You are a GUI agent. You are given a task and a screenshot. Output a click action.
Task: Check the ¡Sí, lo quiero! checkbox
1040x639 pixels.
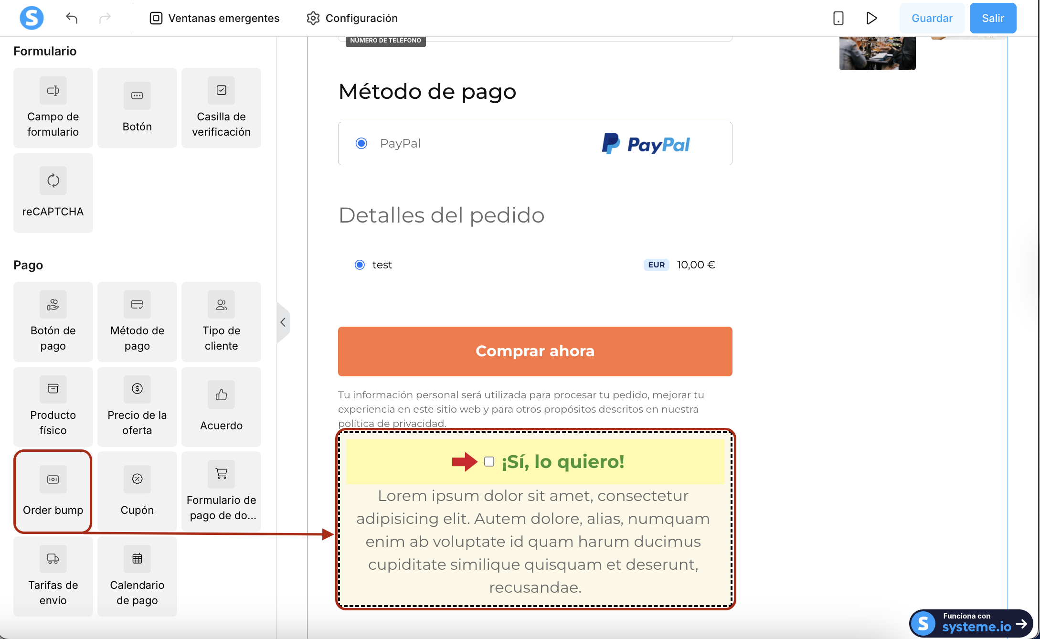[489, 461]
